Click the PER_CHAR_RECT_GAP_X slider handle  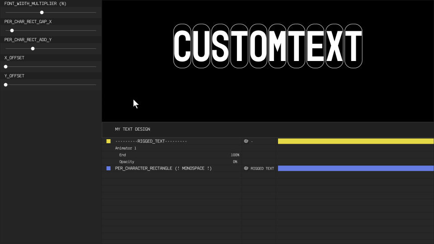[x=12, y=30]
